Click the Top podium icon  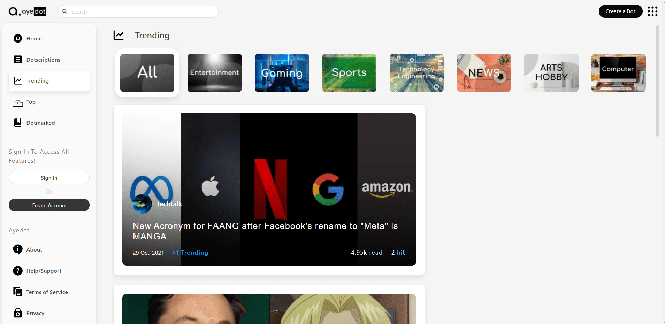point(18,103)
